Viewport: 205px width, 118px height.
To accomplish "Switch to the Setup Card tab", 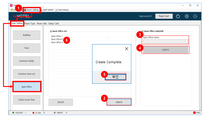I will tap(54, 23).
